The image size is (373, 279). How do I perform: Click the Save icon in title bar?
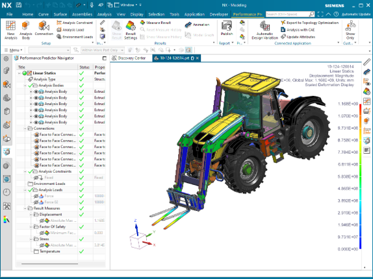(19, 5)
